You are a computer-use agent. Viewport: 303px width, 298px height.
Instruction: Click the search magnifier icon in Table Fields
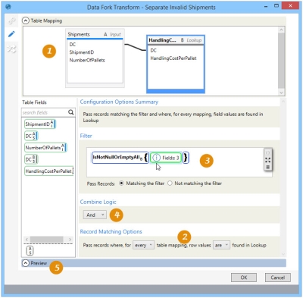coord(71,112)
